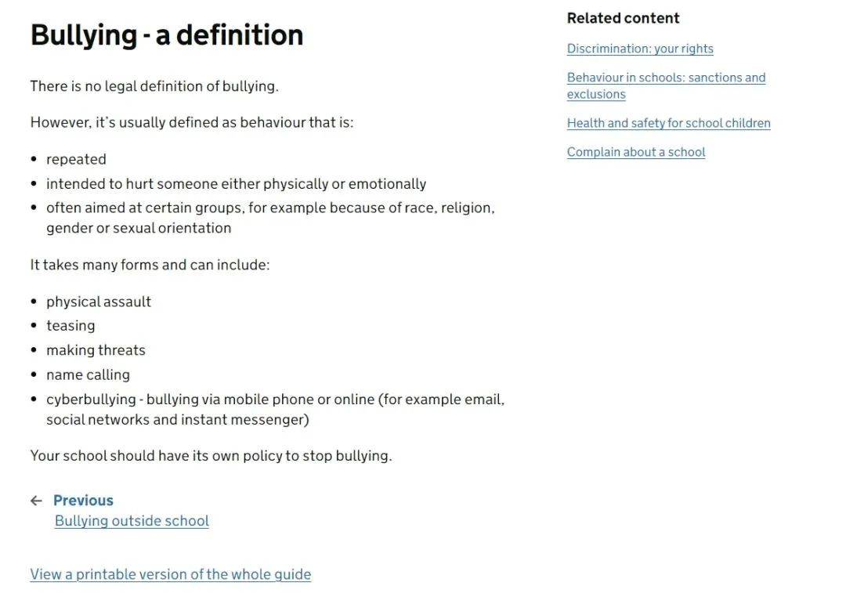This screenshot has height=593, width=846.
Task: Open Behaviour in schools: sanctions and exclusions
Action: point(666,78)
